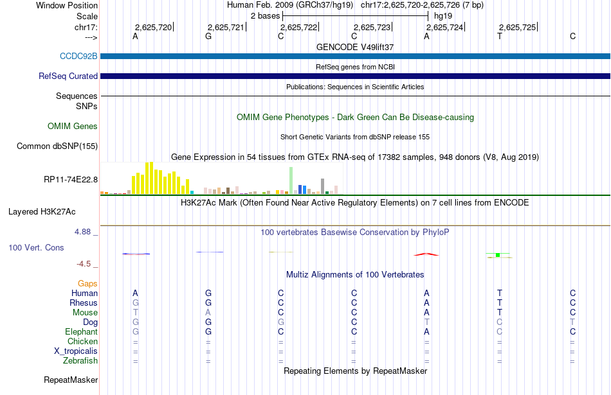Open the OMIM Genes track label
The image size is (611, 395).
coord(73,126)
